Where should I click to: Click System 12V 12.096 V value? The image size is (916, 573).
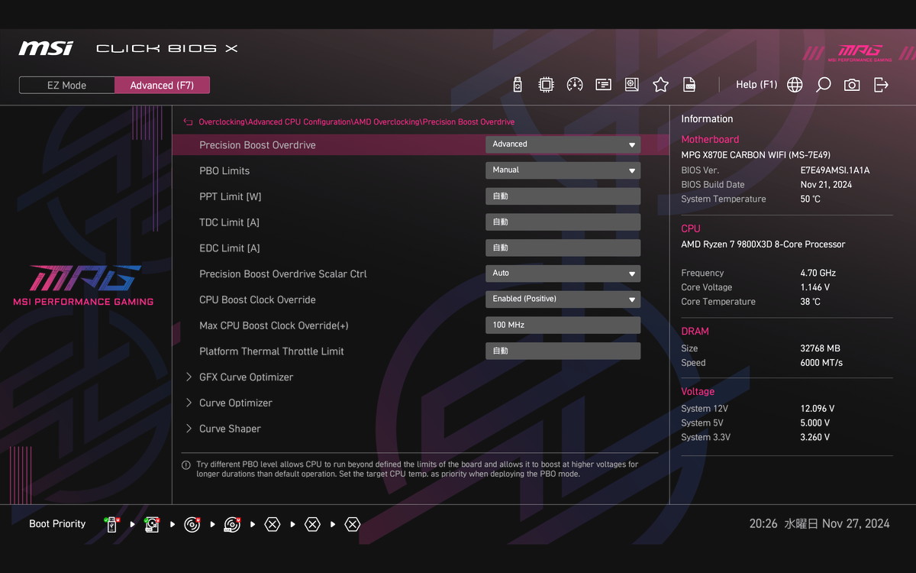(x=818, y=409)
